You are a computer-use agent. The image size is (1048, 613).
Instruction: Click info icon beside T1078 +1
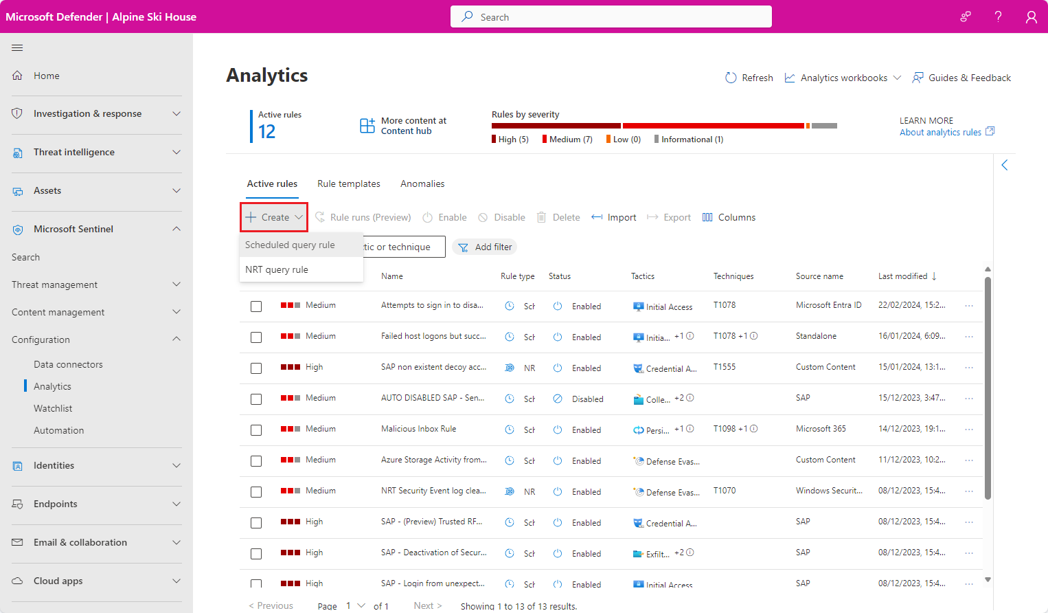point(753,336)
